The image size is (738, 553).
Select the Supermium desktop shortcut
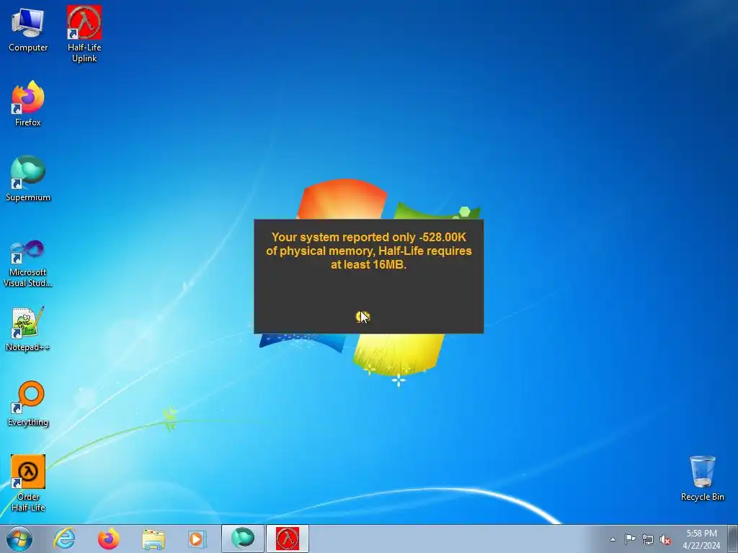click(x=28, y=179)
